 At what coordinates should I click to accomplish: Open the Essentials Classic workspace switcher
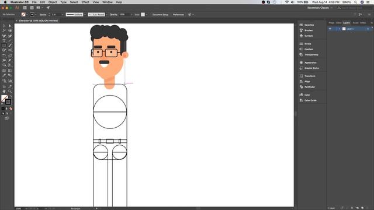tap(320, 8)
